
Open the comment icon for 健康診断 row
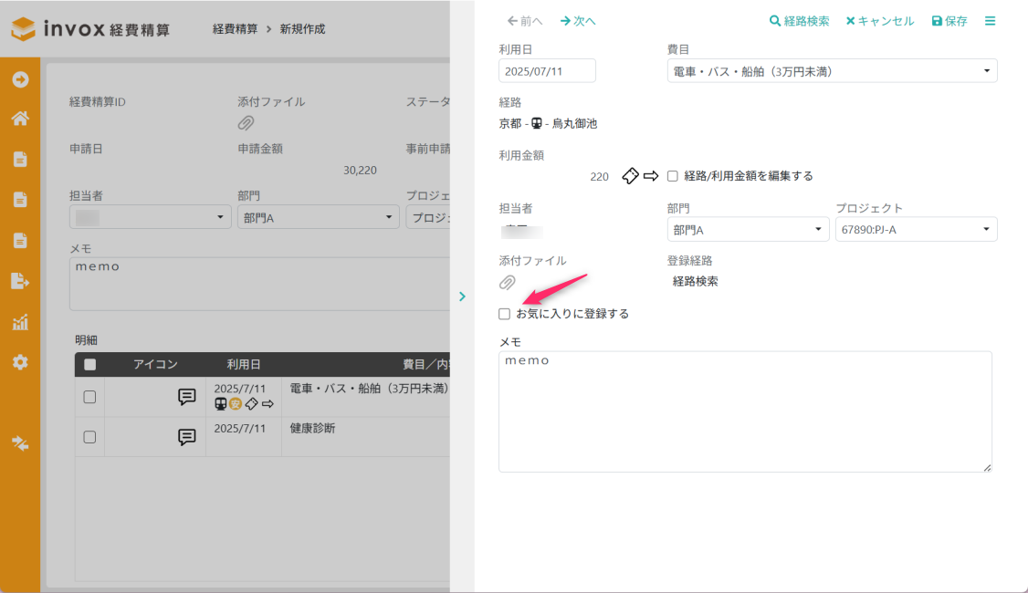(187, 436)
